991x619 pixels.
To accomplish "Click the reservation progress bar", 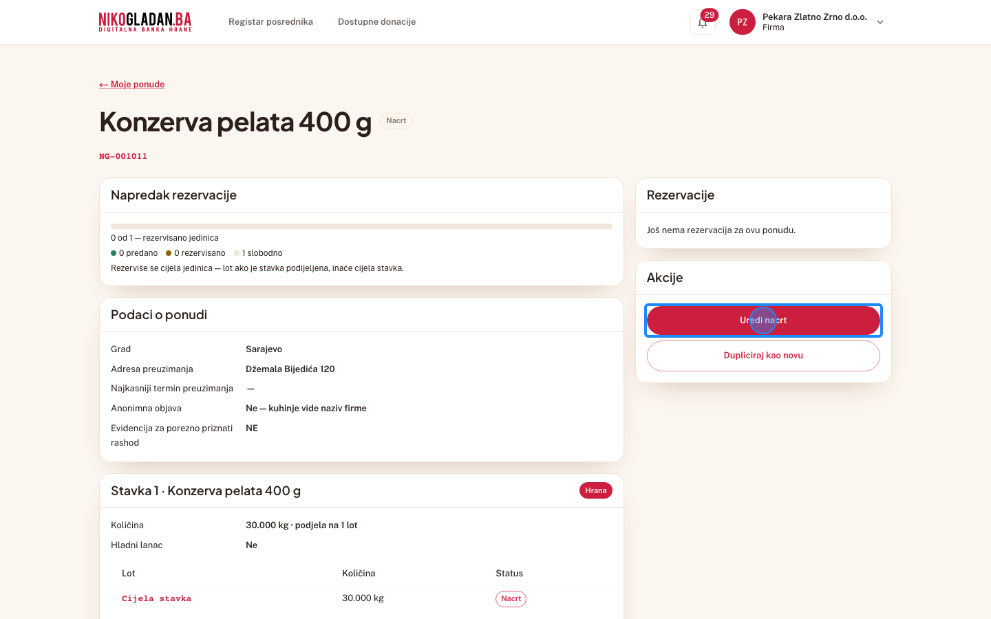I will [361, 226].
